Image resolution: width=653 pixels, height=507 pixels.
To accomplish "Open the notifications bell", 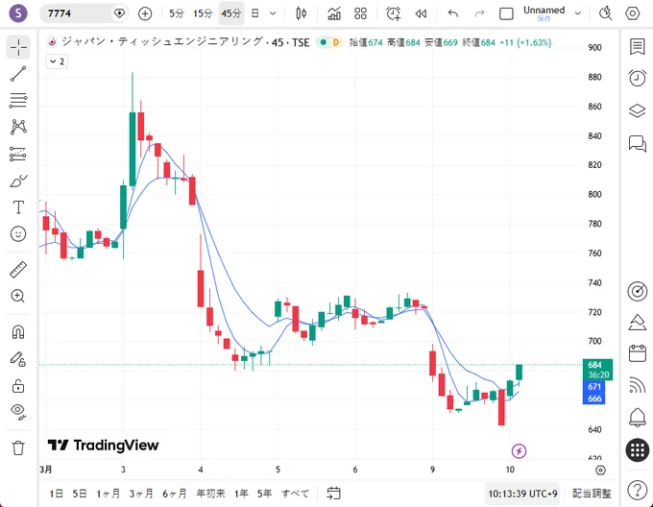I will (x=638, y=418).
